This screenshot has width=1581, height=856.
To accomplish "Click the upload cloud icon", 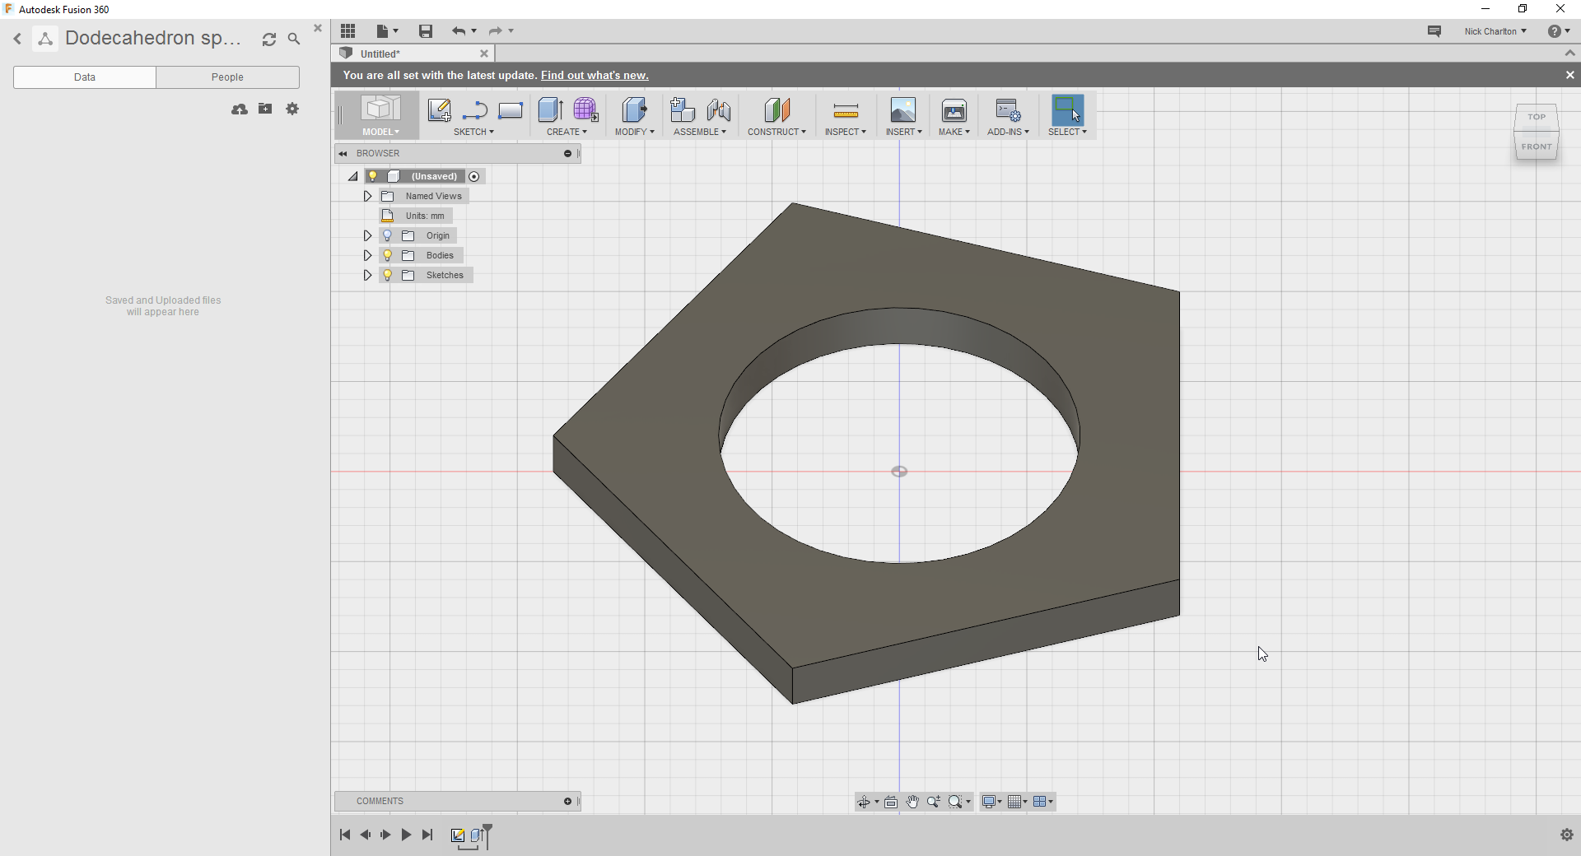I will click(x=240, y=109).
